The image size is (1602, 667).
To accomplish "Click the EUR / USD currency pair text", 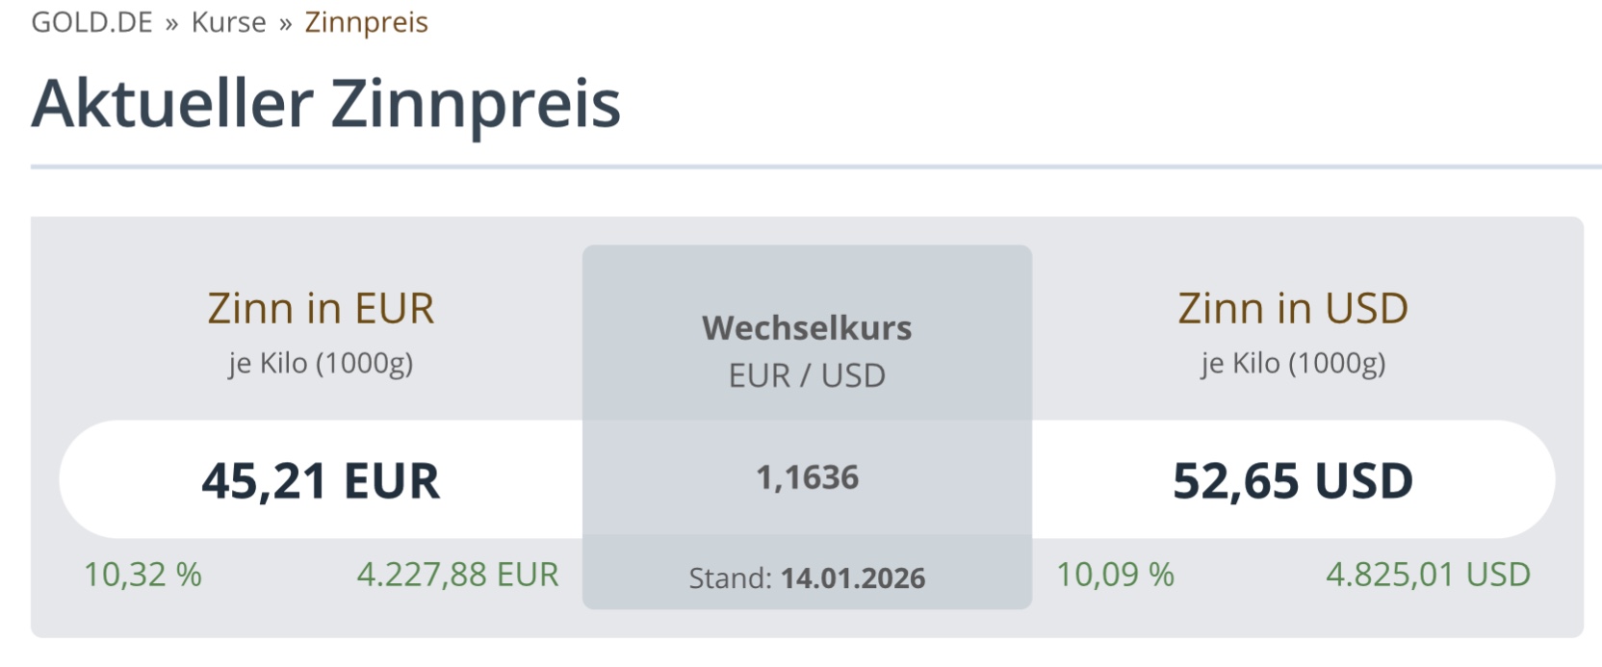I will coord(807,375).
